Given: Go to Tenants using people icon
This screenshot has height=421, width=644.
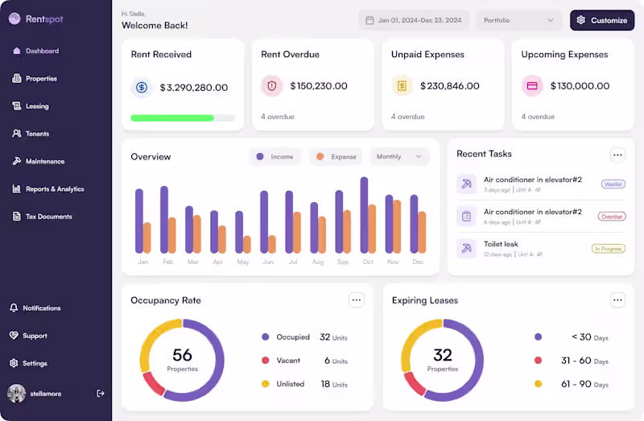Looking at the screenshot, I should (16, 134).
